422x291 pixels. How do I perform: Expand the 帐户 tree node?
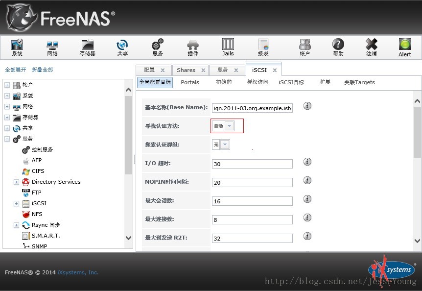click(x=7, y=85)
